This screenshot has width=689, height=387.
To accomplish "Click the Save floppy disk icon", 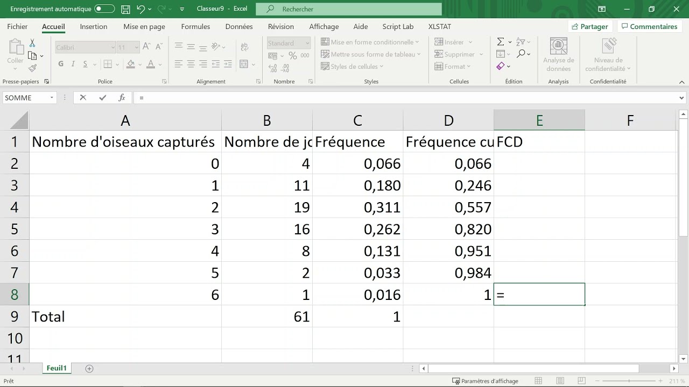I will 125,9.
